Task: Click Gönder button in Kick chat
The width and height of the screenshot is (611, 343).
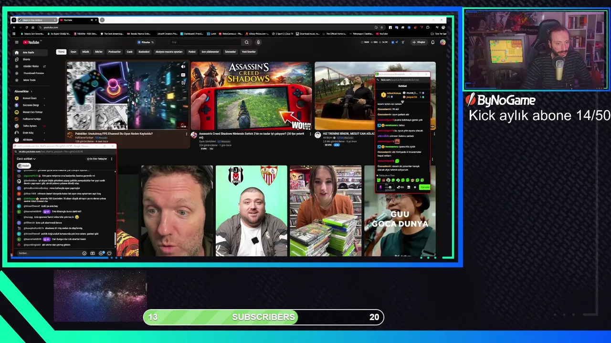Action: (x=425, y=187)
